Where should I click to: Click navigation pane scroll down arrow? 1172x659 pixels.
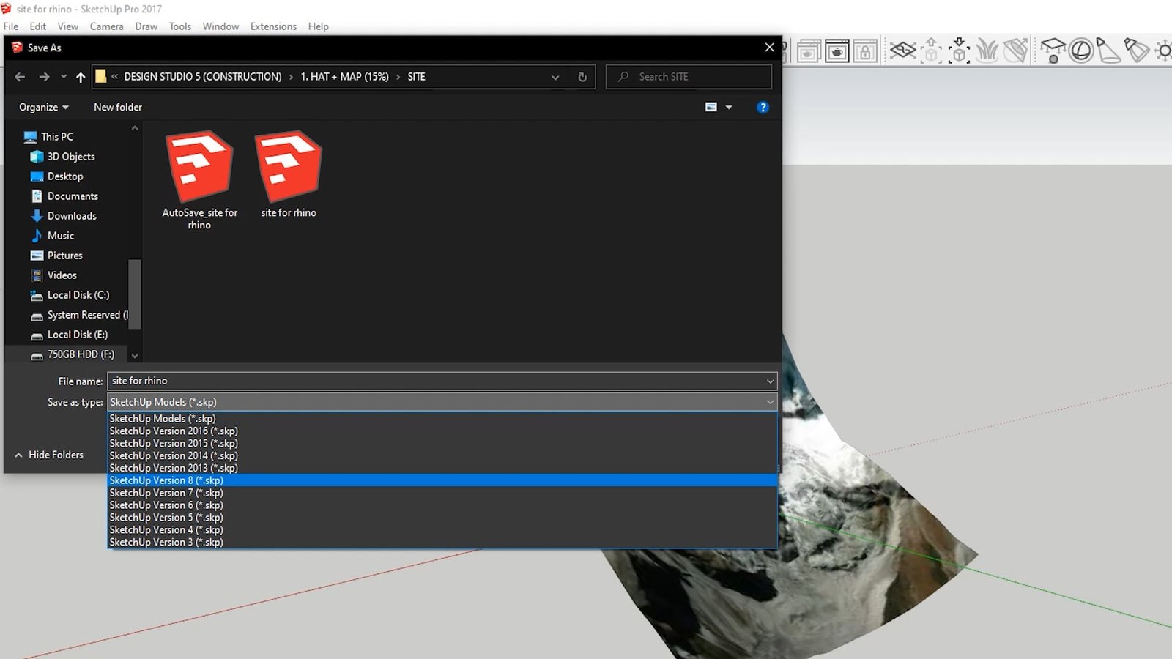135,356
